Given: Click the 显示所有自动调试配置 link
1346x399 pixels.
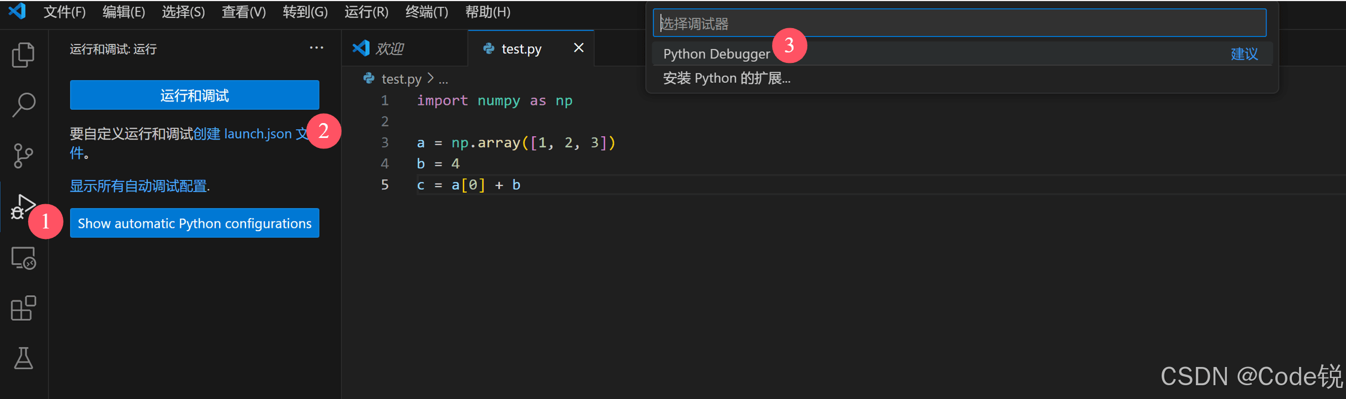Looking at the screenshot, I should click(x=140, y=186).
